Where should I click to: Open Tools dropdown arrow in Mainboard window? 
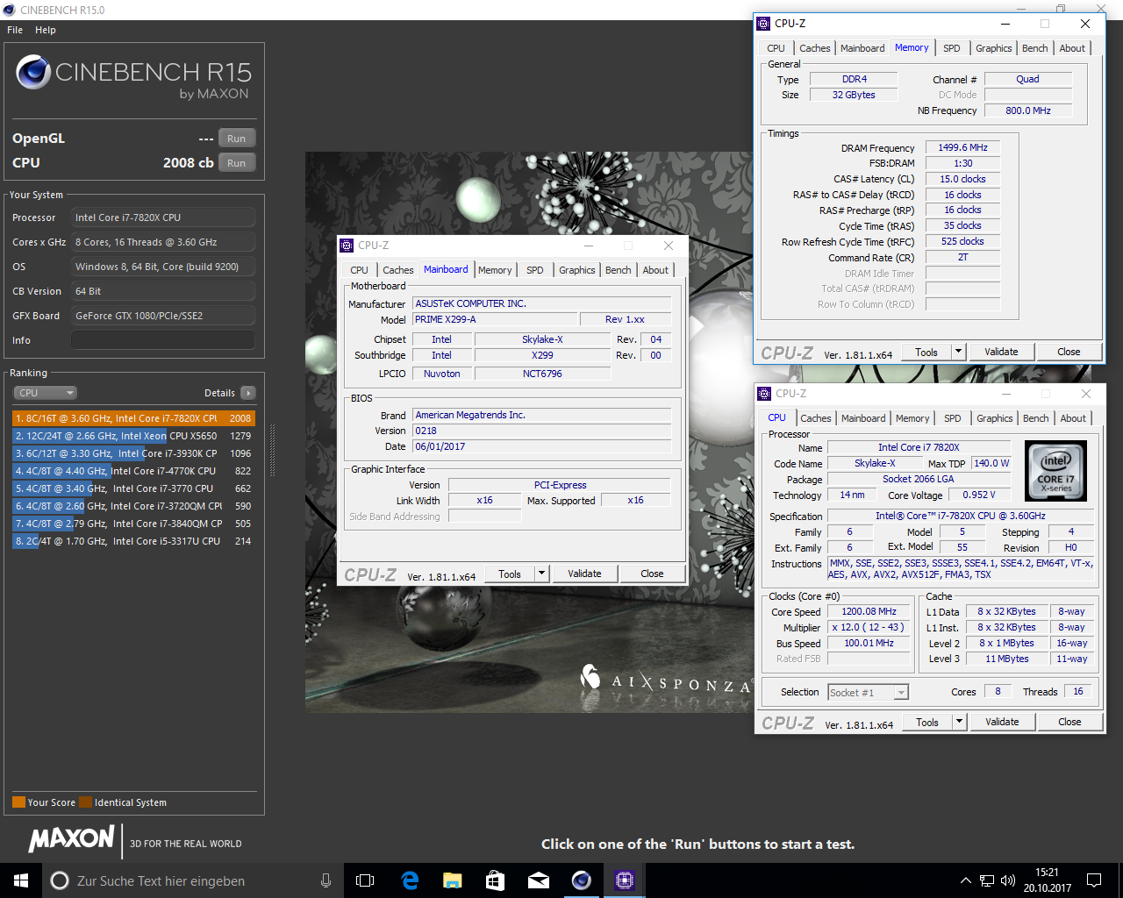pyautogui.click(x=541, y=574)
